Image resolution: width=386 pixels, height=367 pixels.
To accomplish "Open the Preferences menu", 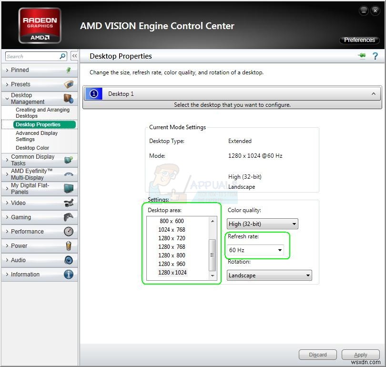I will tap(359, 40).
